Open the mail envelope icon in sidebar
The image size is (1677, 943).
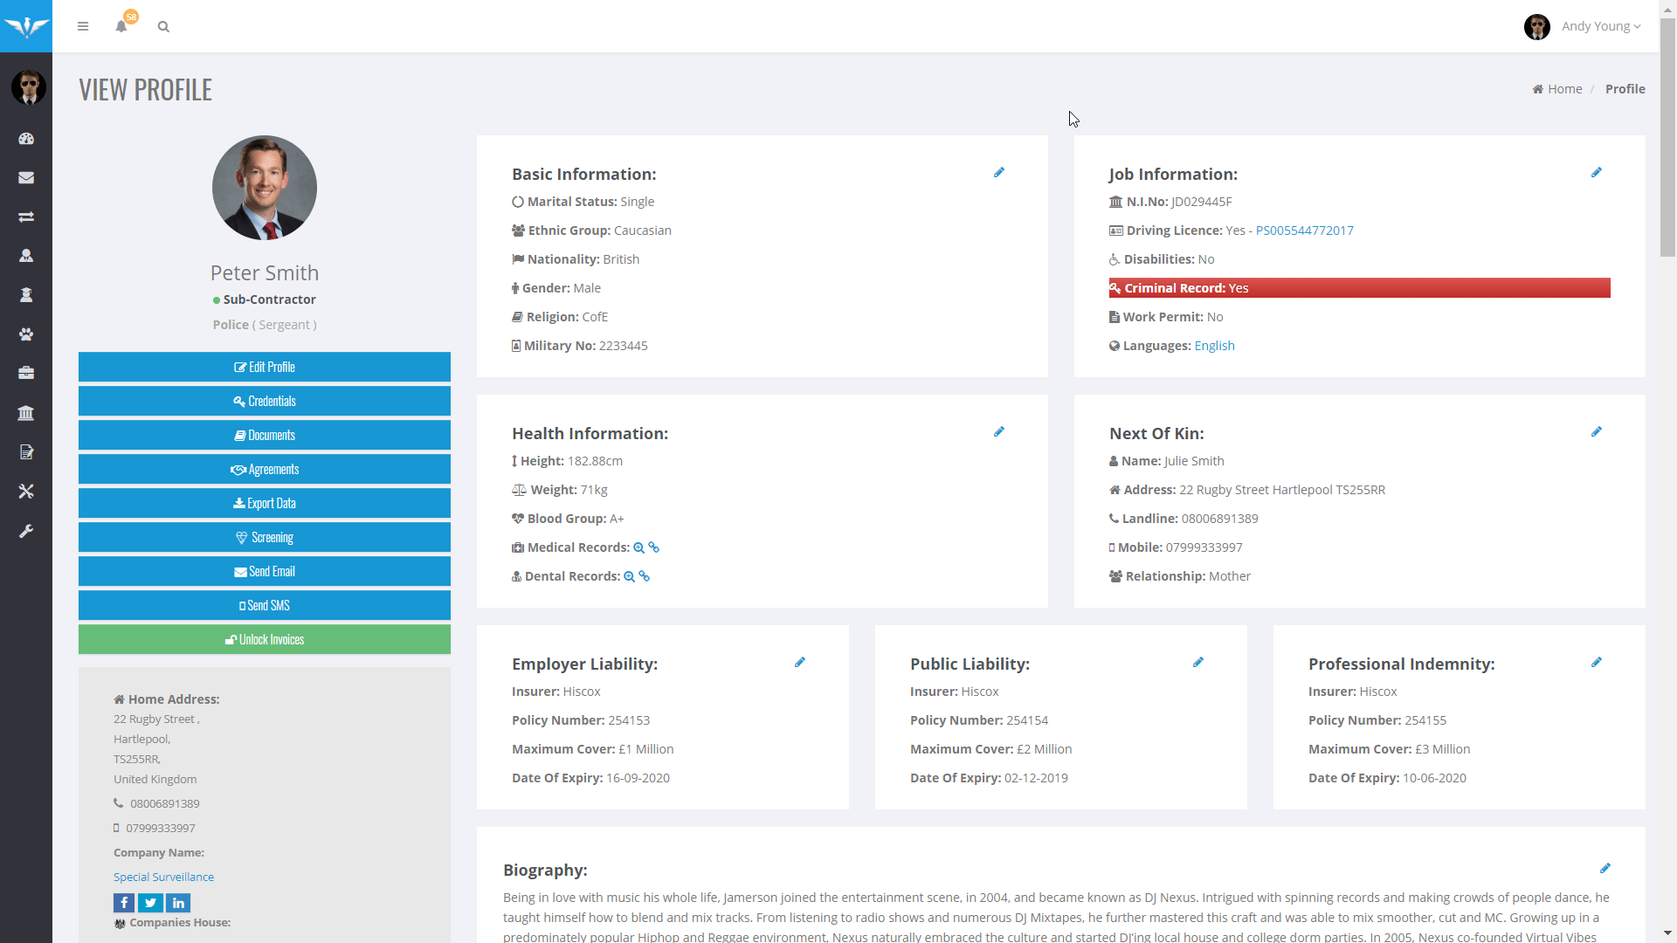pos(26,177)
